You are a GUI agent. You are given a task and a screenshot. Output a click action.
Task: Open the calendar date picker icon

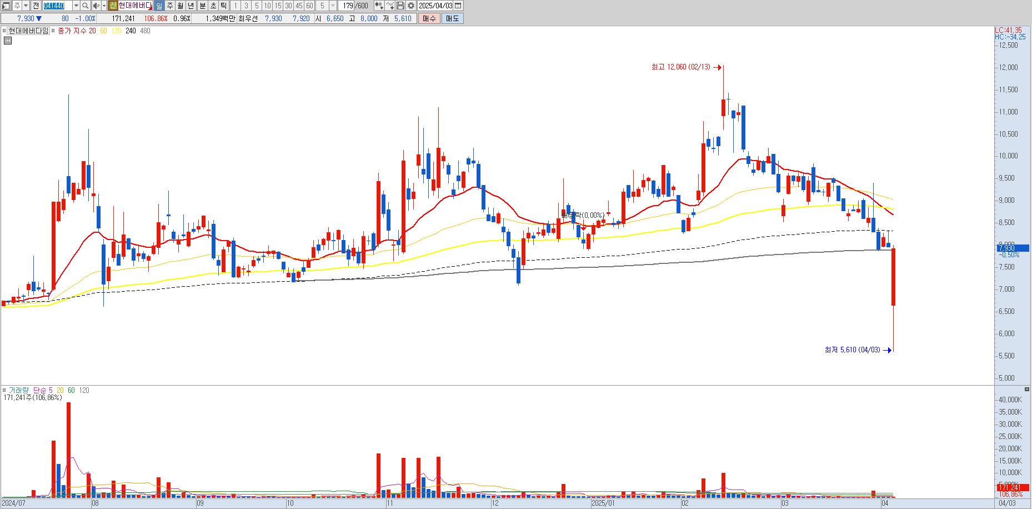click(458, 6)
